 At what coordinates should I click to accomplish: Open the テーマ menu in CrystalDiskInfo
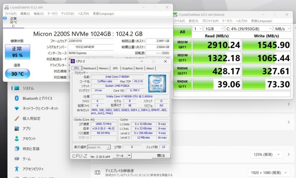click(52, 14)
